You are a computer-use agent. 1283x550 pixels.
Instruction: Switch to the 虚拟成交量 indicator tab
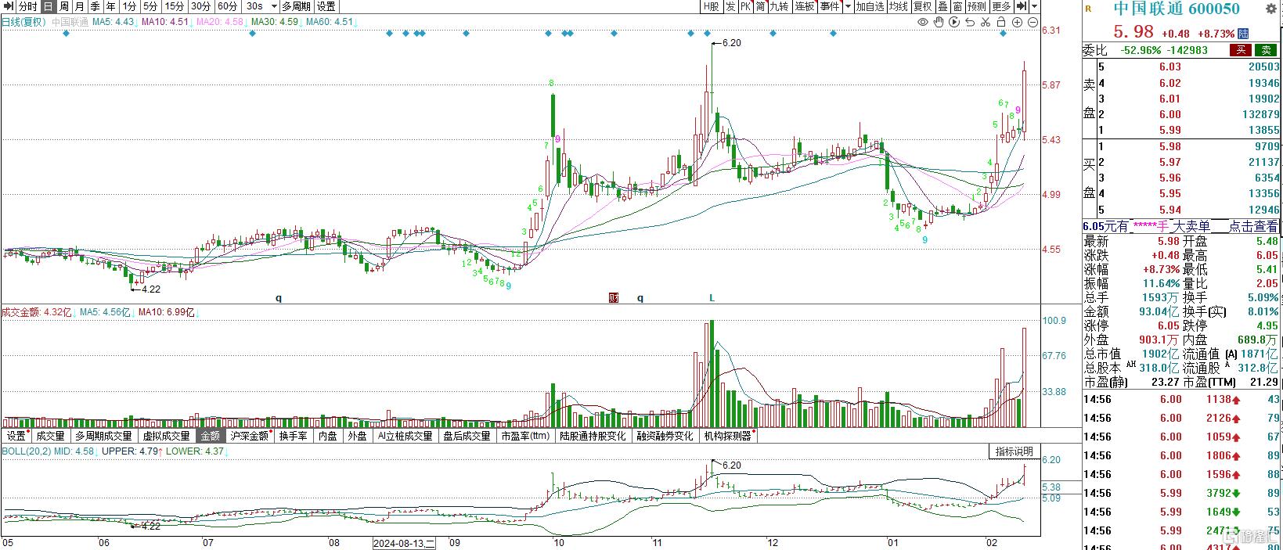(x=167, y=436)
